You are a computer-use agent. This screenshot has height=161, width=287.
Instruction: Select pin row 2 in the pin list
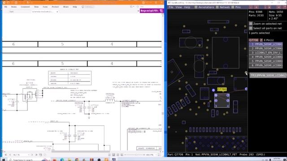[x=265, y=48]
